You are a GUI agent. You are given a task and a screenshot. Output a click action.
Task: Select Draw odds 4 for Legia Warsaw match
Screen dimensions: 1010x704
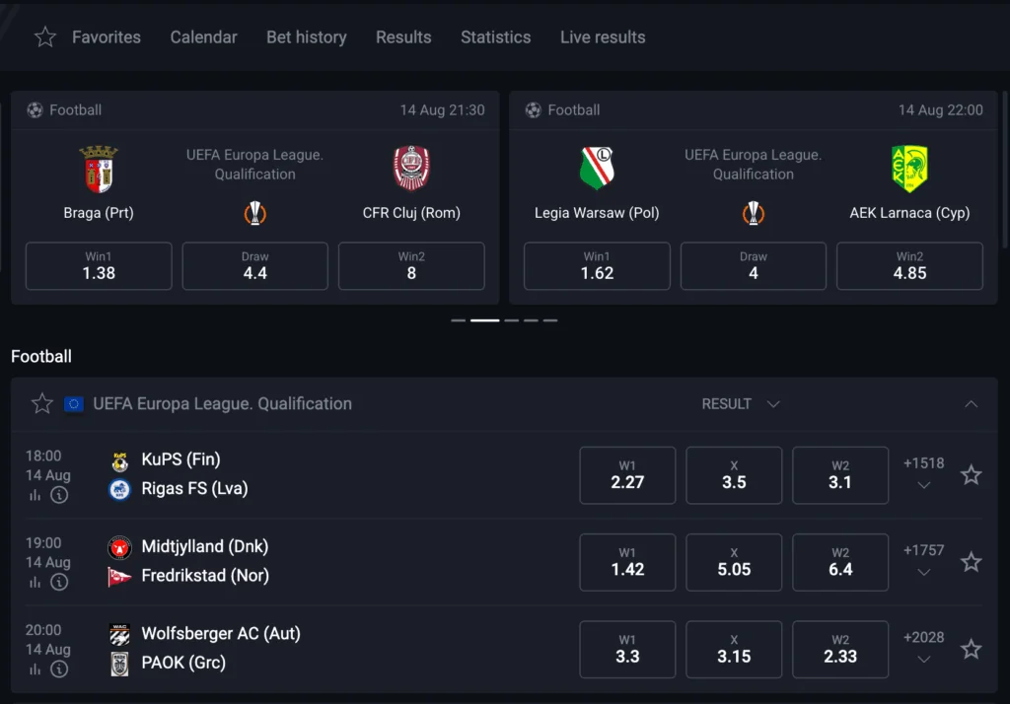point(753,266)
